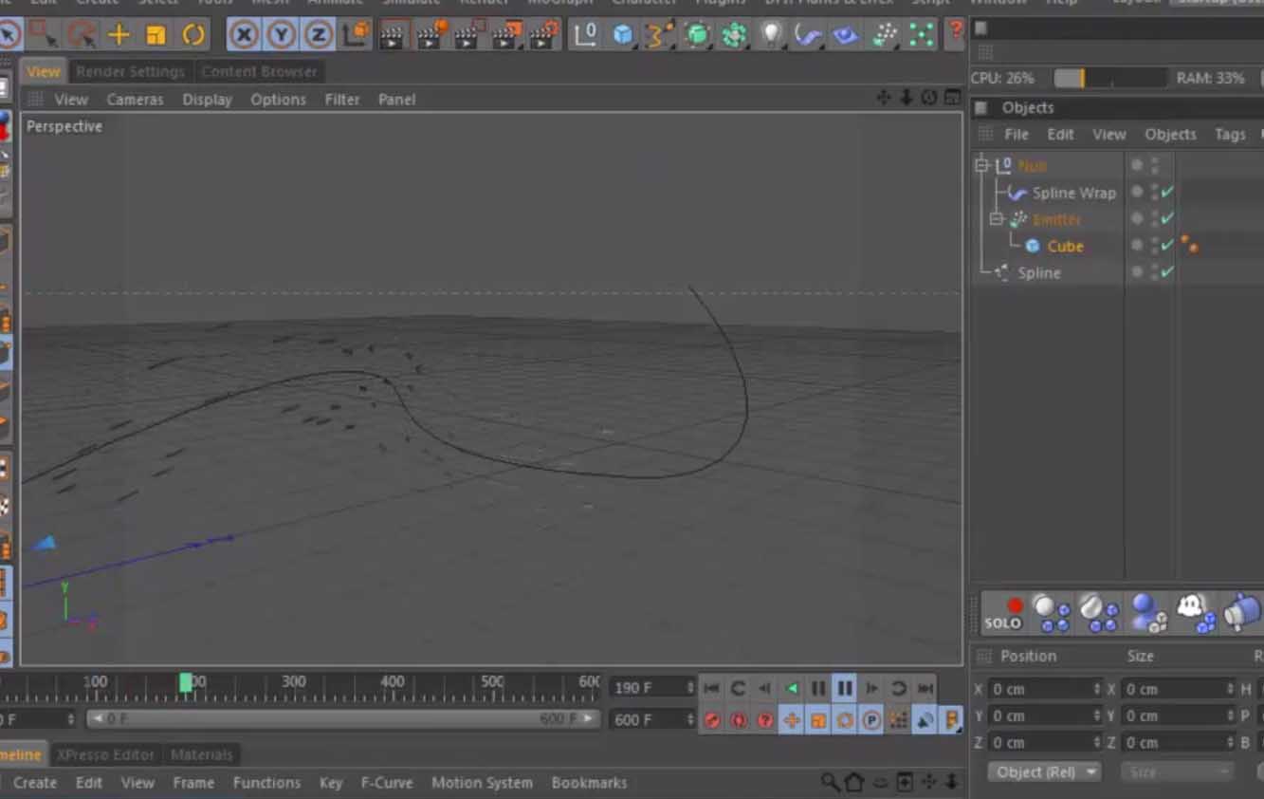Image resolution: width=1264 pixels, height=799 pixels.
Task: Toggle Position keyframe recording
Action: tap(792, 720)
